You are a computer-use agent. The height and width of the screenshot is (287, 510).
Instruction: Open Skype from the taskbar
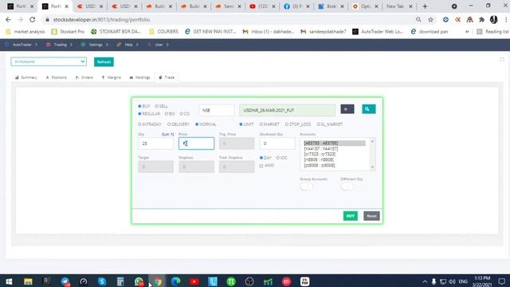[102, 281]
